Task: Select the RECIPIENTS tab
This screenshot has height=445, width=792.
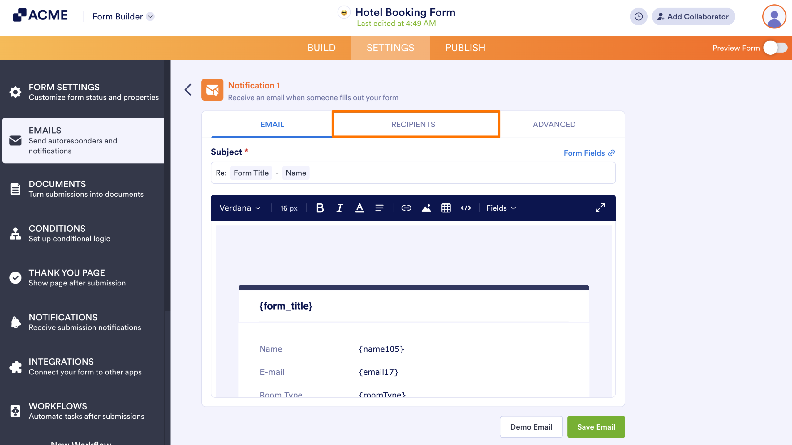Action: point(413,124)
